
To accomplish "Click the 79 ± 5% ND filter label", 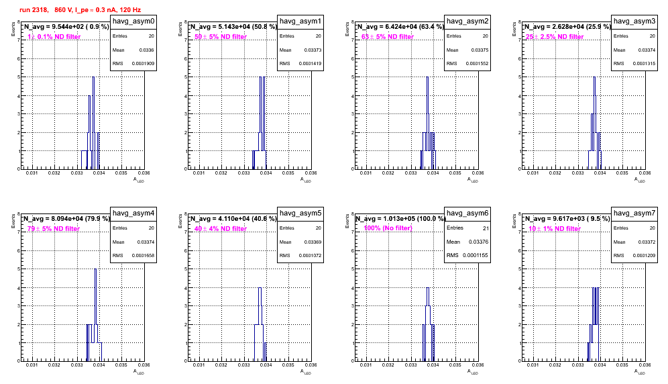I will click(54, 229).
